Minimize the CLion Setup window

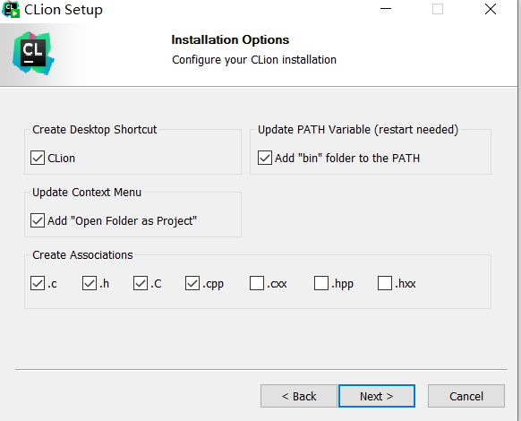(386, 9)
